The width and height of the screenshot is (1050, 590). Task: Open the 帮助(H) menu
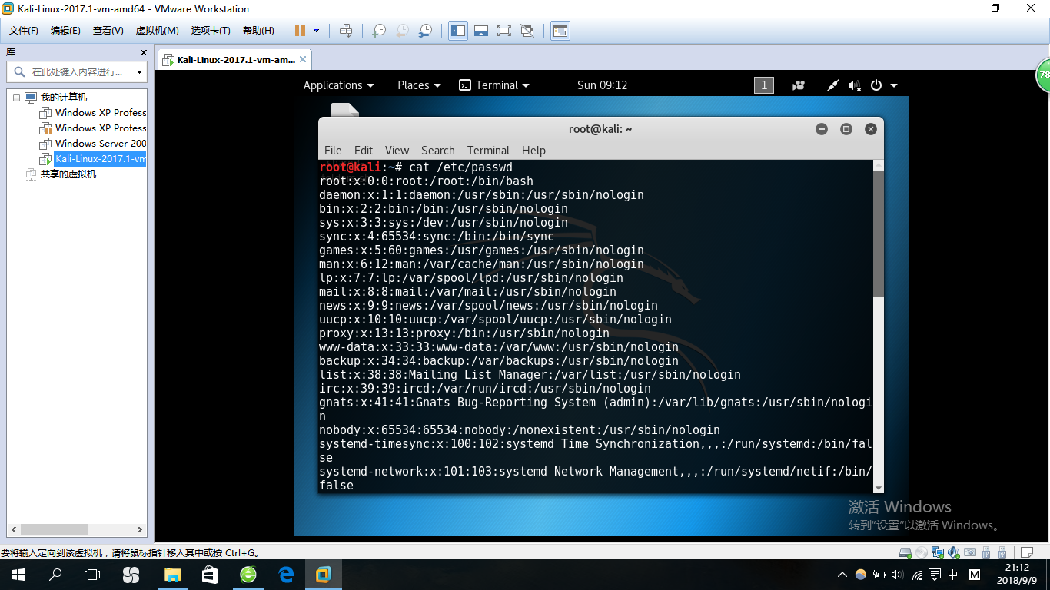258,31
